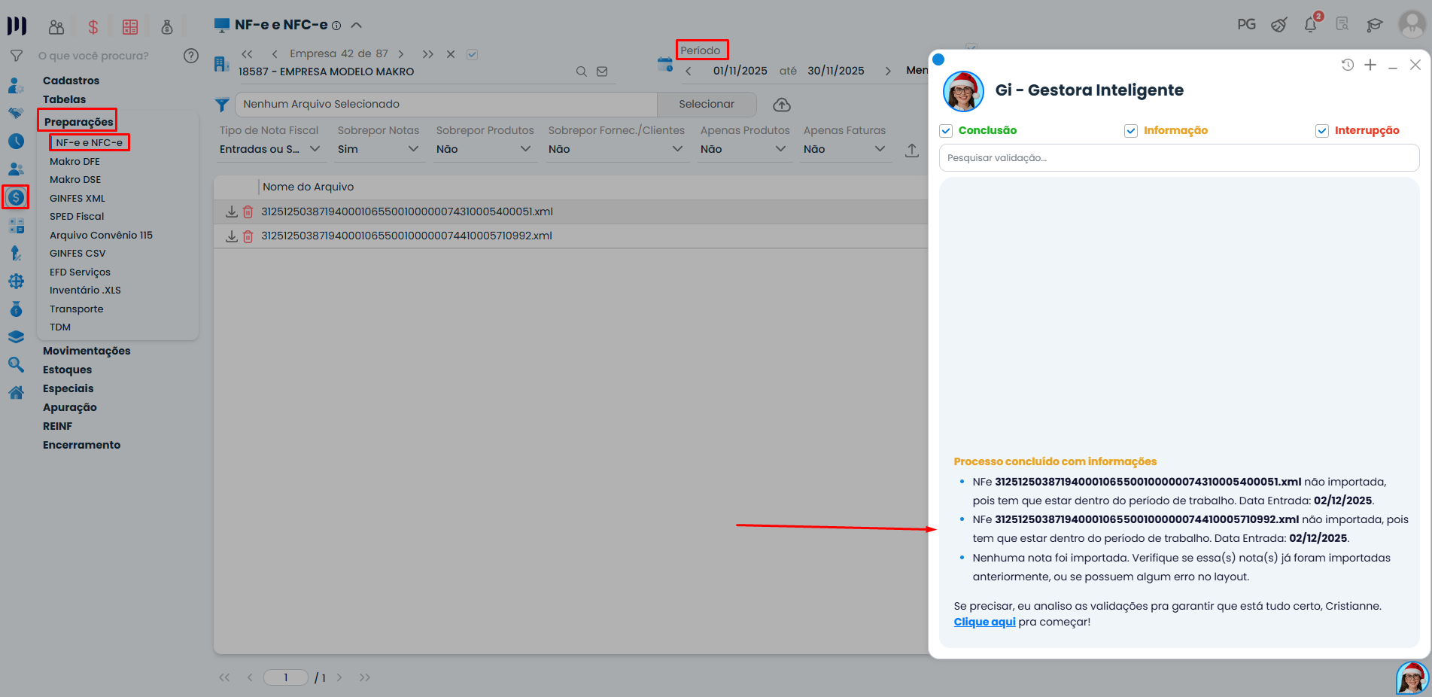Uncheck the Conclusão filter
1432x697 pixels.
[x=945, y=130]
